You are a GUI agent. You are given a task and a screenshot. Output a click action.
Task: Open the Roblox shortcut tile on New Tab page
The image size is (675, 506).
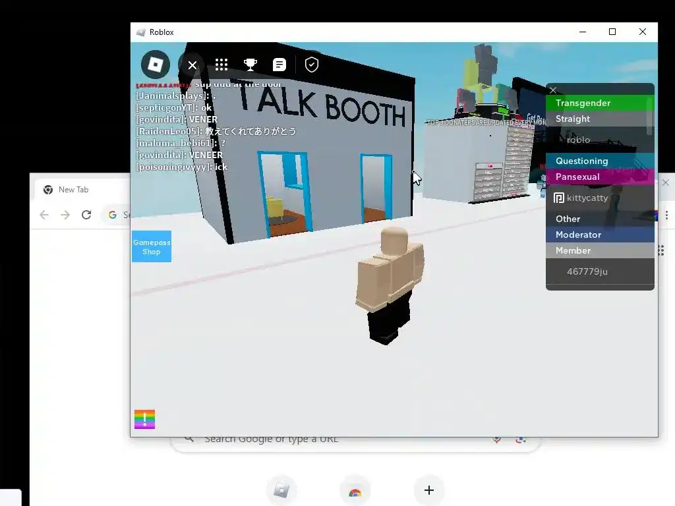pos(281,490)
